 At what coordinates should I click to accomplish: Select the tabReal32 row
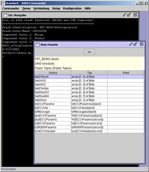click(89, 92)
